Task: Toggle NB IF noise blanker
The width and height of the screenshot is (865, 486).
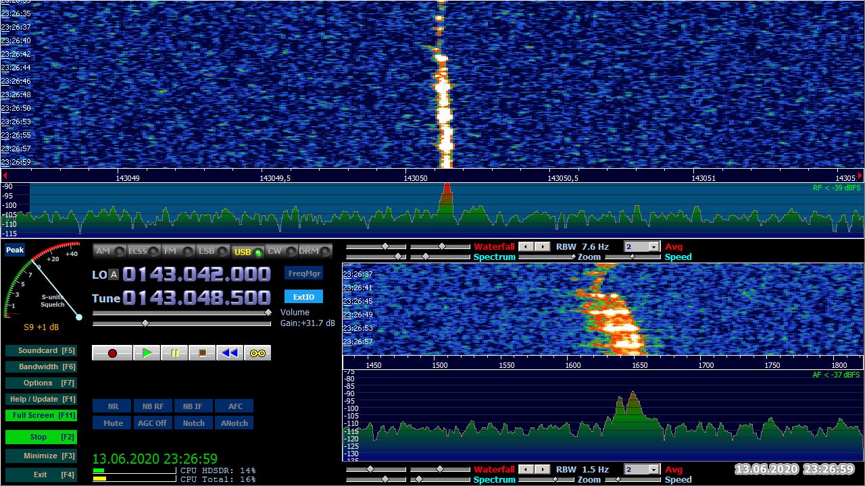Action: coord(193,406)
